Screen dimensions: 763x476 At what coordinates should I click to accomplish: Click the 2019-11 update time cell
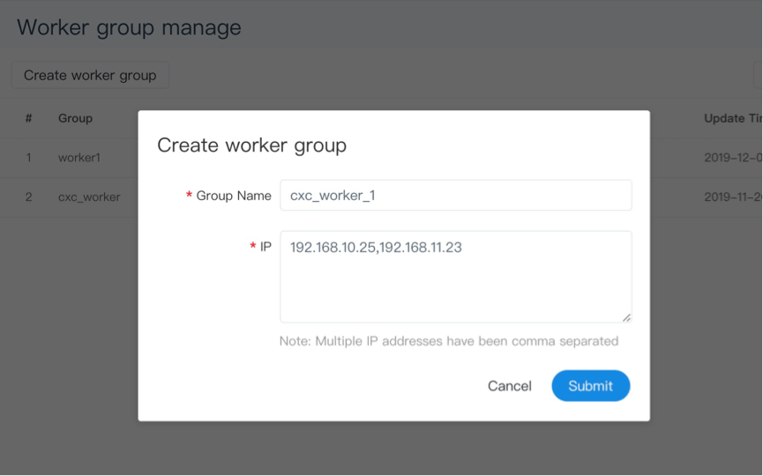coord(732,197)
